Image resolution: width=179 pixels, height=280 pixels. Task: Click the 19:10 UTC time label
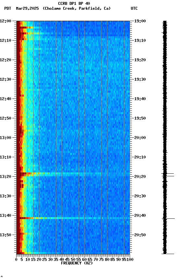(140, 41)
